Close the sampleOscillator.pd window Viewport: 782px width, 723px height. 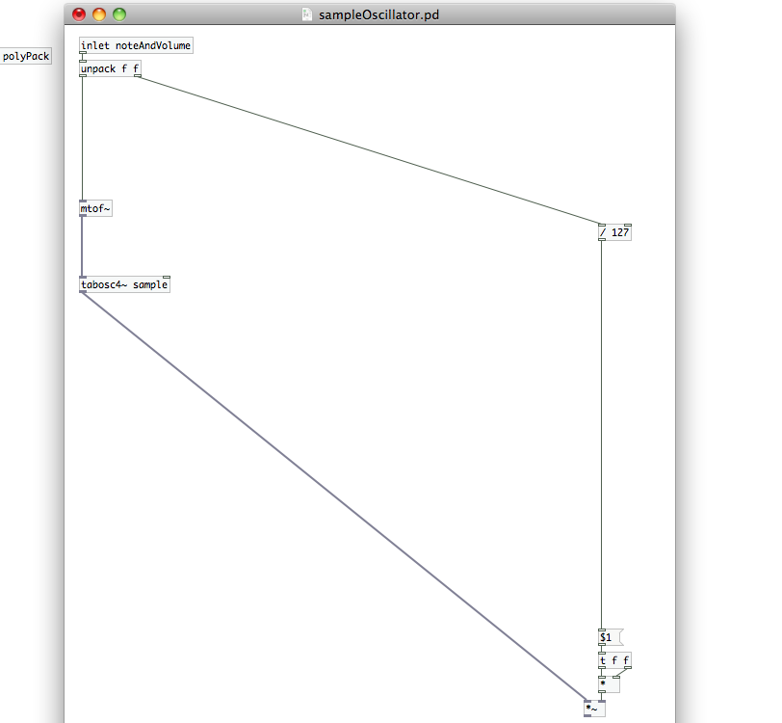point(79,14)
